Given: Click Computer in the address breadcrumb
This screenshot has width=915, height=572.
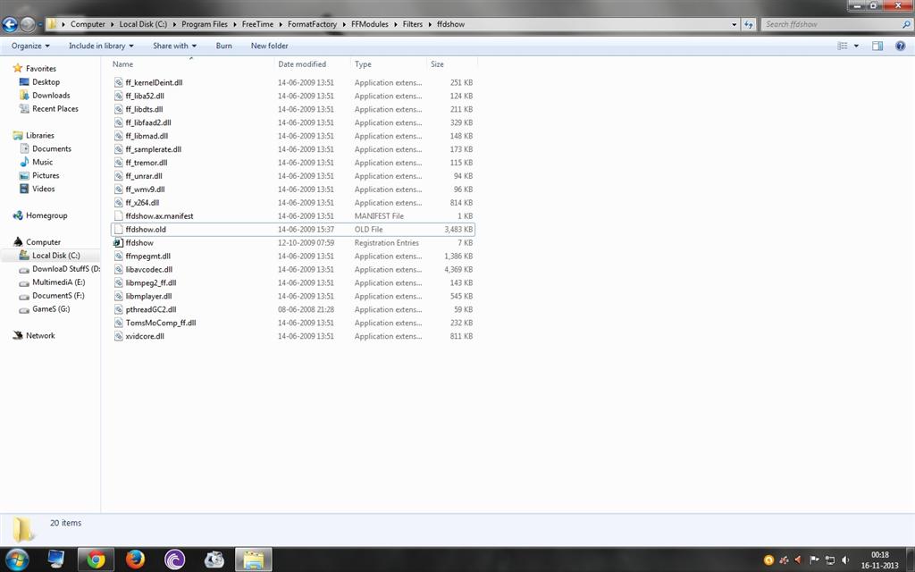Looking at the screenshot, I should click(88, 24).
